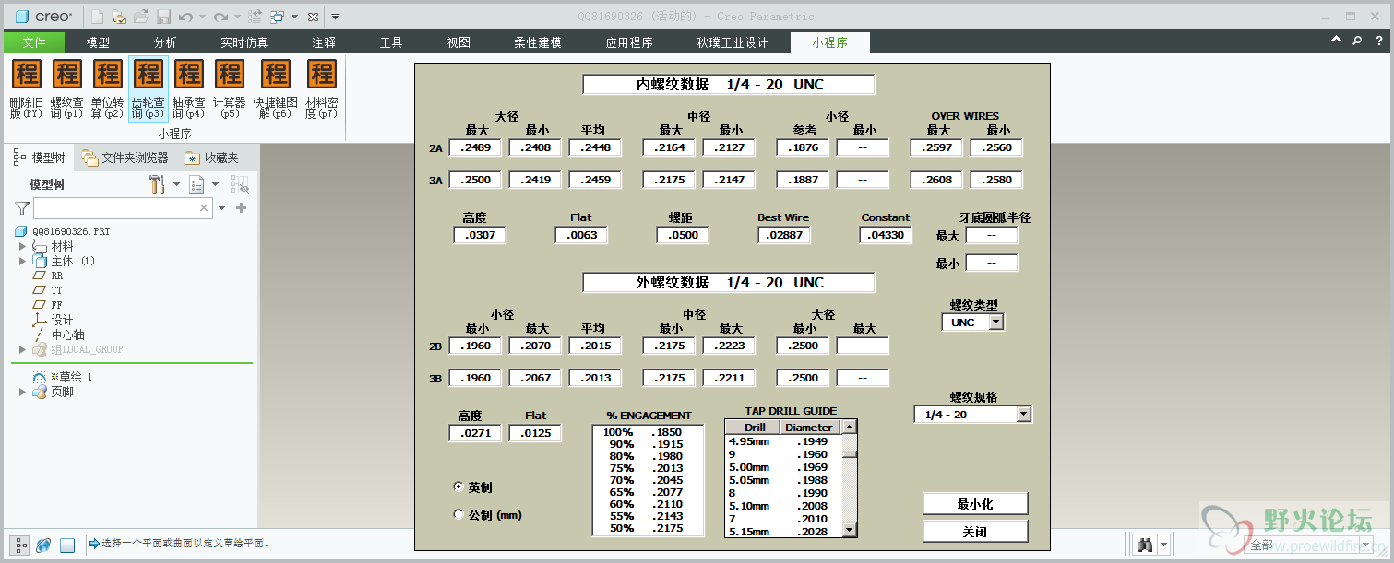The image size is (1394, 563).
Task: Click the plus icon beside the tree search box
Action: [x=242, y=208]
